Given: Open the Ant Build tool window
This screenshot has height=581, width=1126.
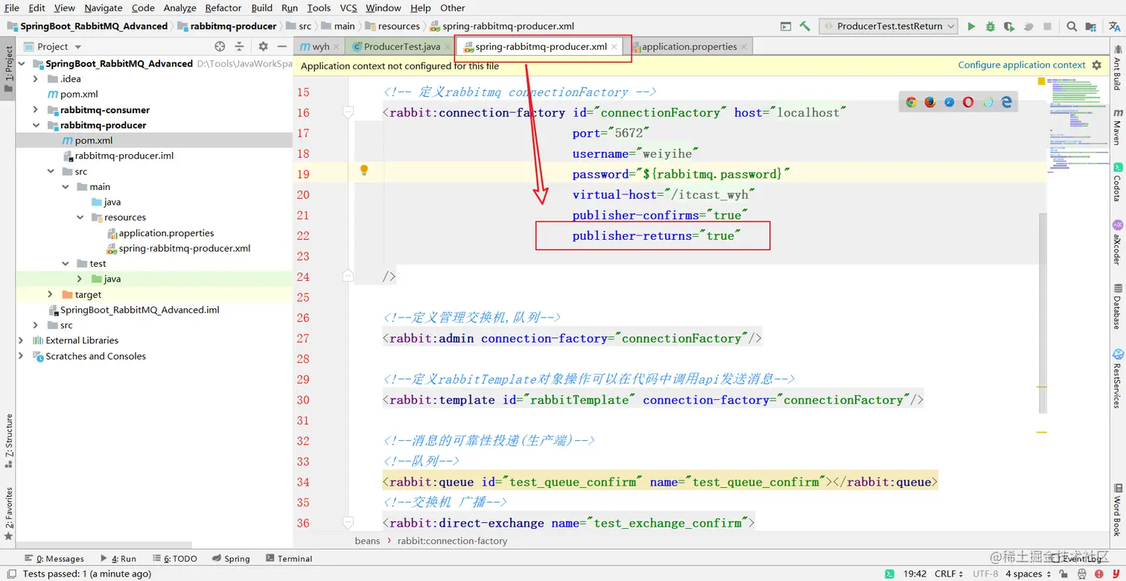Looking at the screenshot, I should (x=1117, y=68).
